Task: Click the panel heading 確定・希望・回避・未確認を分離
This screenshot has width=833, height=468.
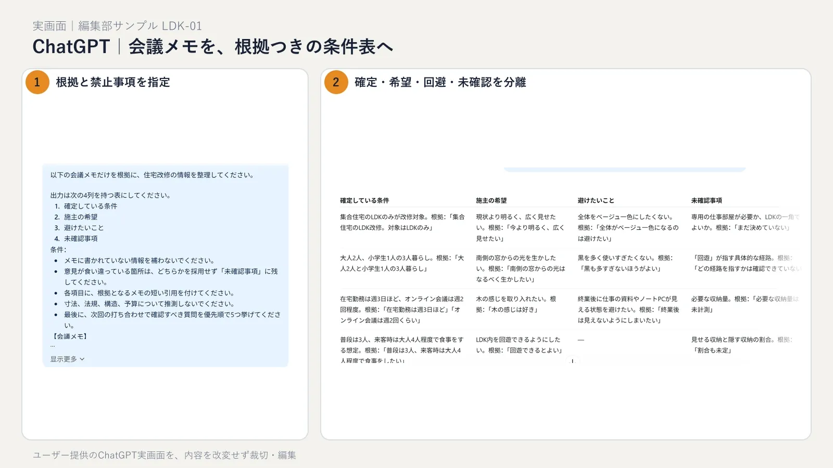Action: tap(440, 82)
